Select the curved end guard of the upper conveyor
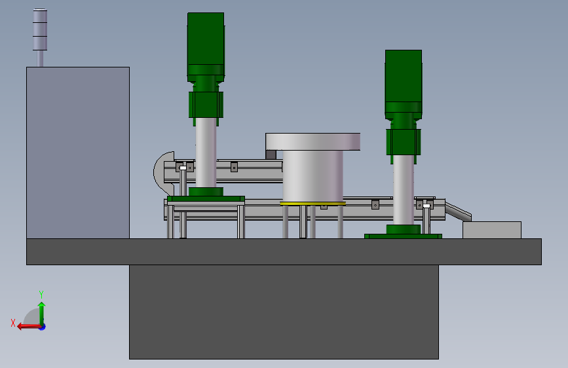568x368 pixels. [x=163, y=173]
